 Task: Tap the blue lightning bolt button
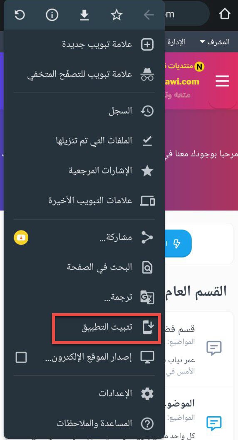178,243
